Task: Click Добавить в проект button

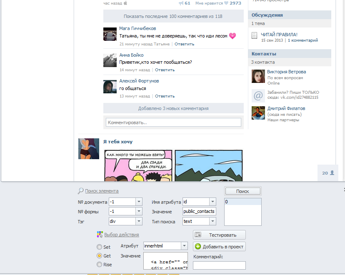Action: (219, 246)
